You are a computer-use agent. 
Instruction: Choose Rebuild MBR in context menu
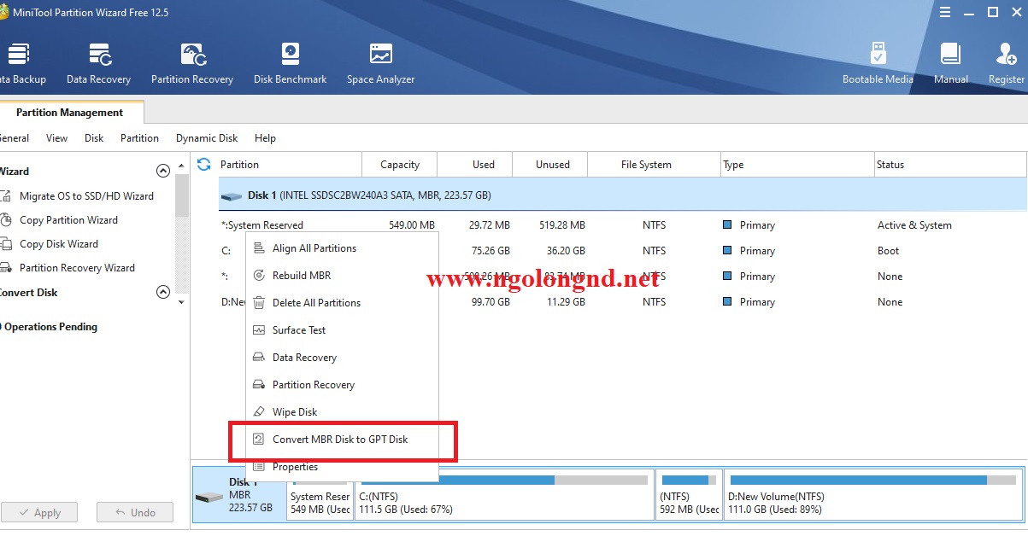301,276
